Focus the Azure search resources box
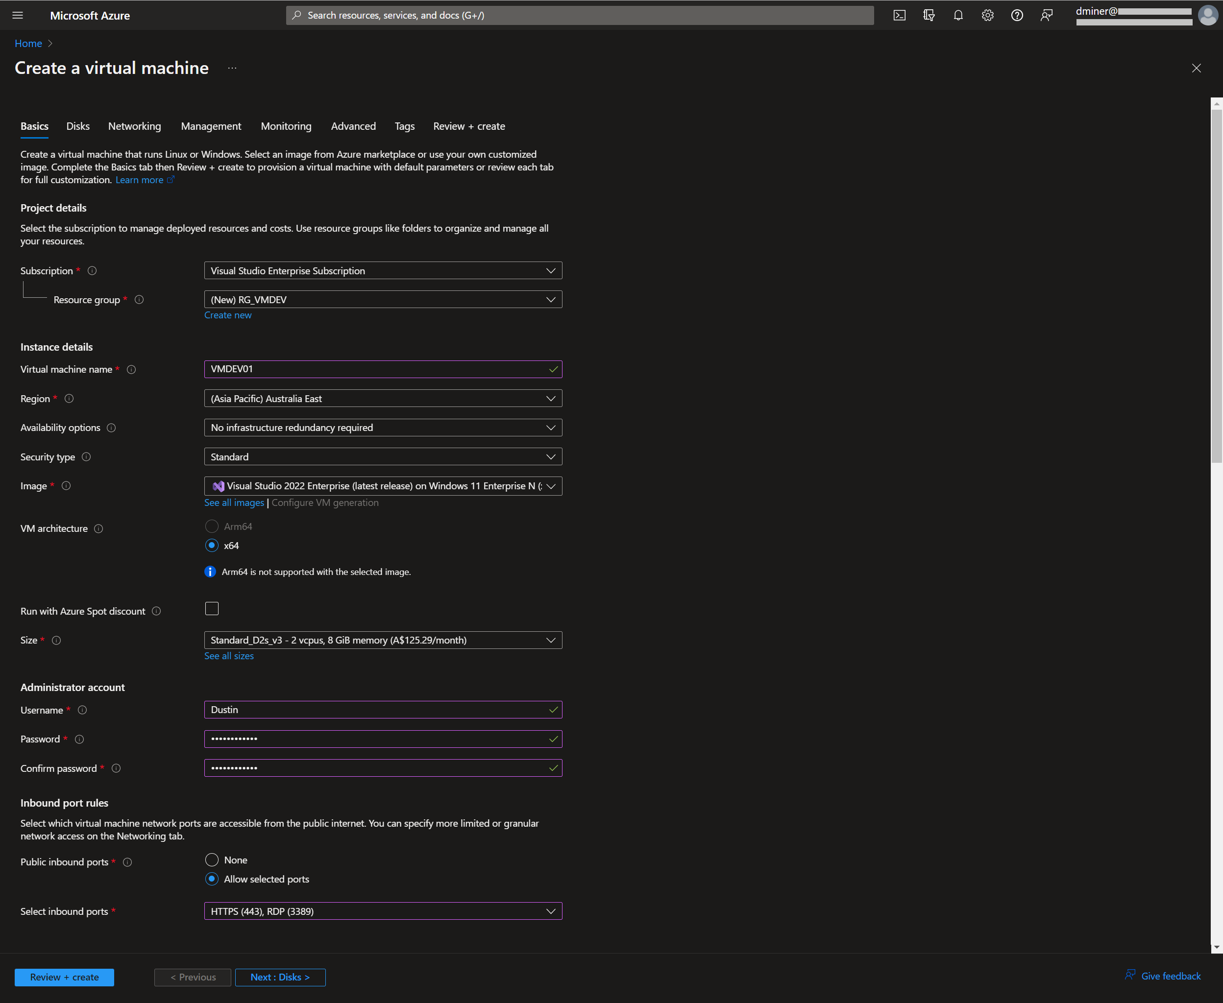This screenshot has height=1003, width=1223. [580, 15]
